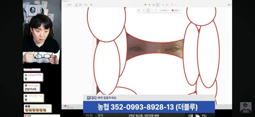Image resolution: width=255 pixels, height=117 pixels.
Task: Click the redo arrow icon
Action: pos(176,5)
